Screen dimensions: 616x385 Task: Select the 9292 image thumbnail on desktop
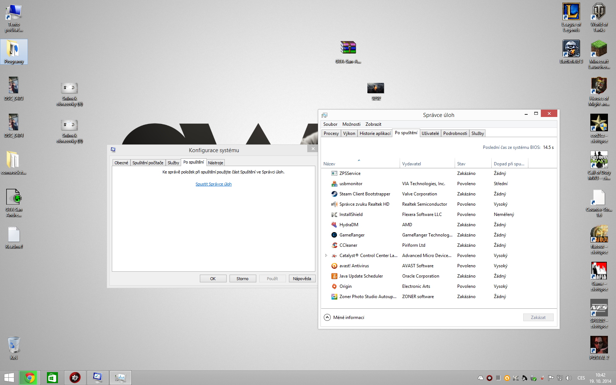tap(376, 92)
